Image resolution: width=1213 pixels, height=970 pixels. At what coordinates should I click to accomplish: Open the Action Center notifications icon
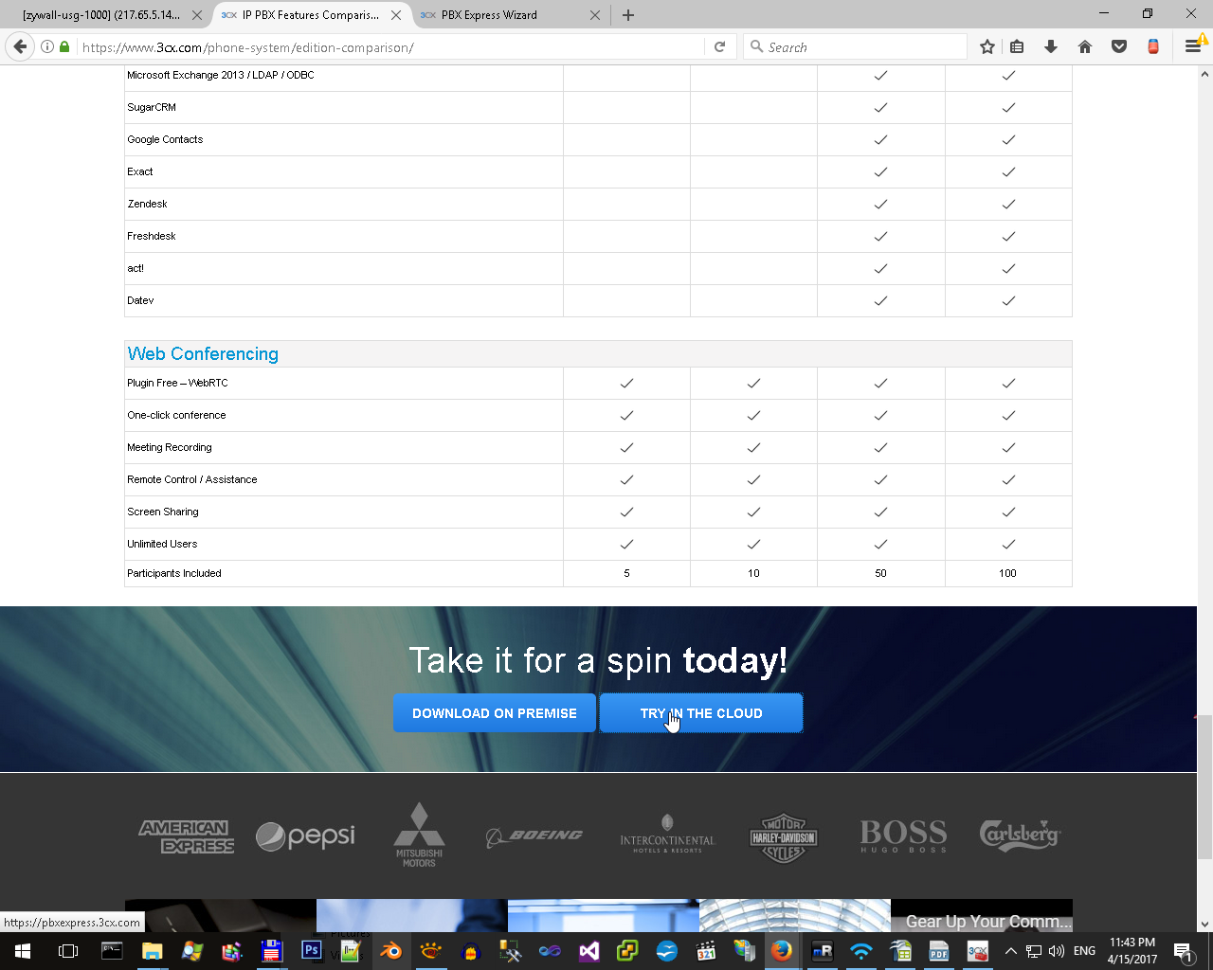[1183, 951]
